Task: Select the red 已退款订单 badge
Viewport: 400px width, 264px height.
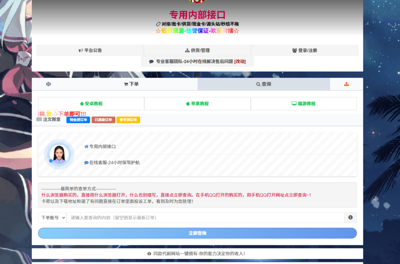Action: tap(103, 120)
